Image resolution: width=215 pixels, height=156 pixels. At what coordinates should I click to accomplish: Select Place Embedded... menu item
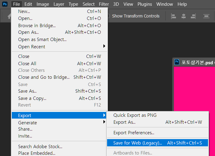pyautogui.click(x=59, y=153)
